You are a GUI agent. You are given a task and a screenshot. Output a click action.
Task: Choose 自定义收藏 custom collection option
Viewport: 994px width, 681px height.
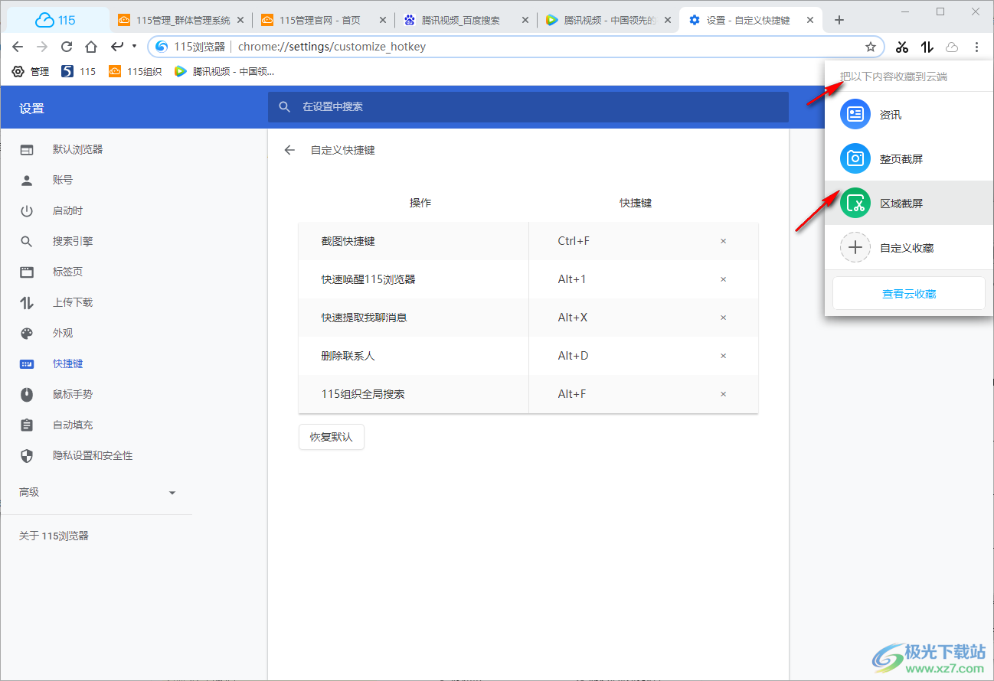pos(908,248)
